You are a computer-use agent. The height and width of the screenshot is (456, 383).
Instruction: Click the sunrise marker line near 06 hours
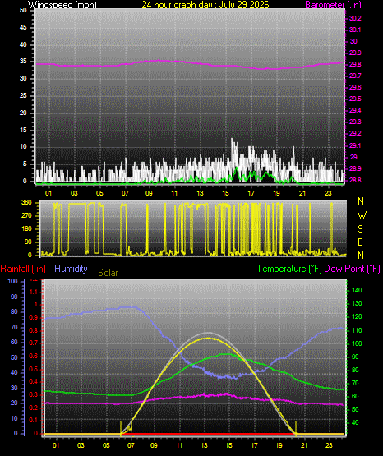coord(121,427)
